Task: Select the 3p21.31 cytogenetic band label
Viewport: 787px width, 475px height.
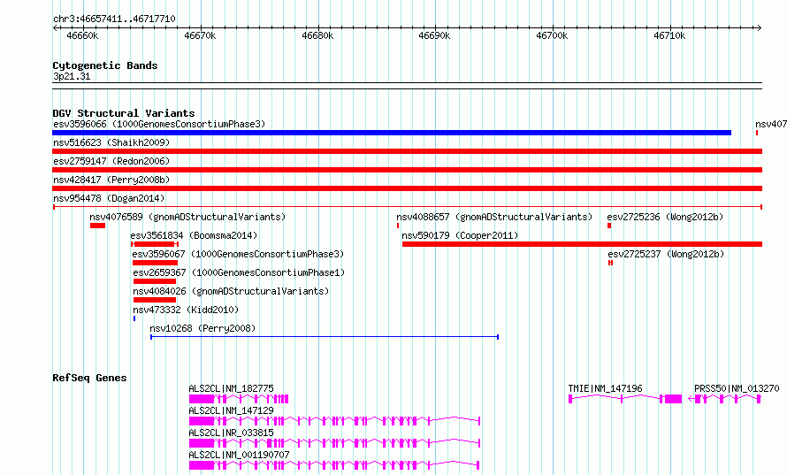Action: tap(72, 76)
